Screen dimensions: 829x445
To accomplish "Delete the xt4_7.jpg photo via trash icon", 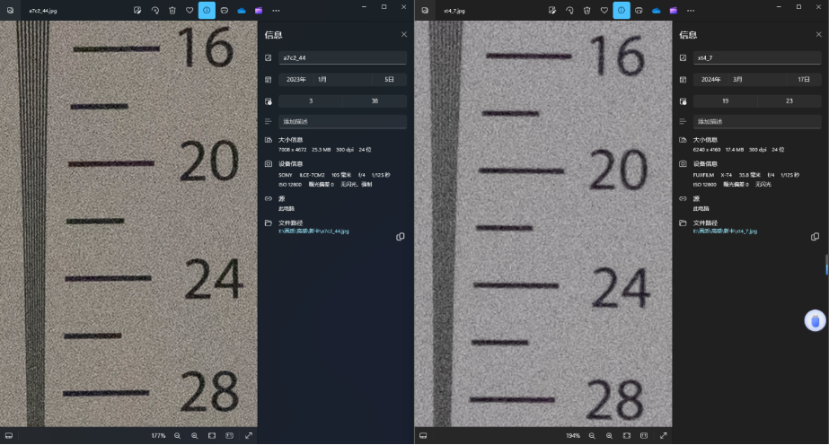I will point(586,10).
